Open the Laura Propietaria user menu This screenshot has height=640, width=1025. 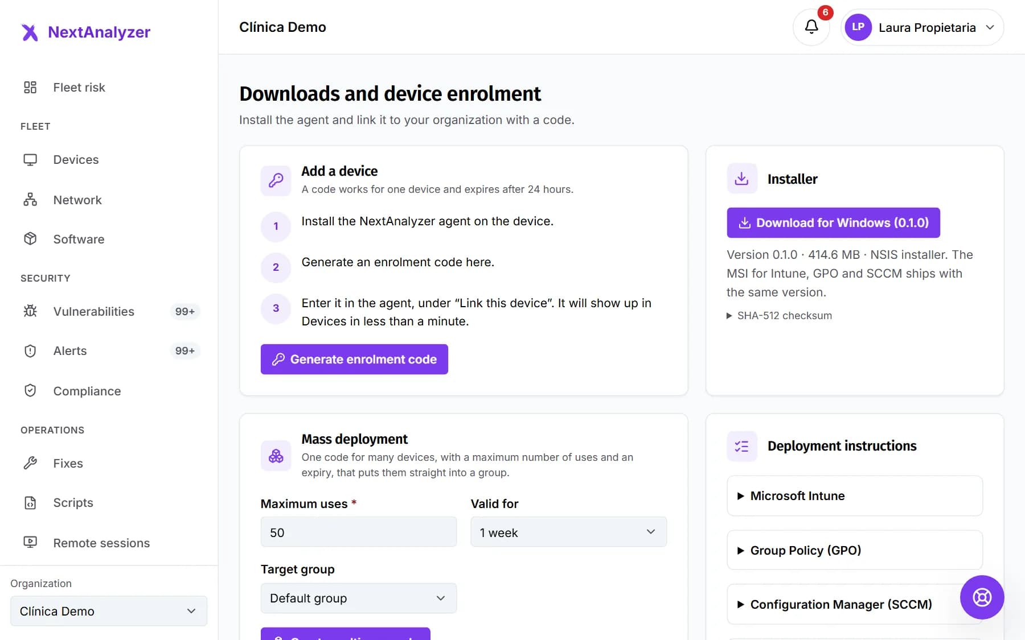(922, 27)
